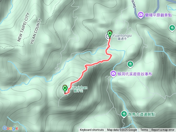Open the Terms link
176x132 pixels.
[x=144, y=130]
